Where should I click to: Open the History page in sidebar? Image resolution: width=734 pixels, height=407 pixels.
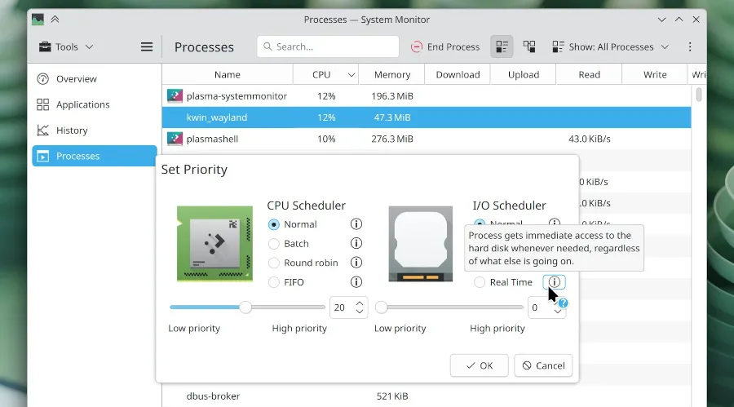[x=72, y=131]
